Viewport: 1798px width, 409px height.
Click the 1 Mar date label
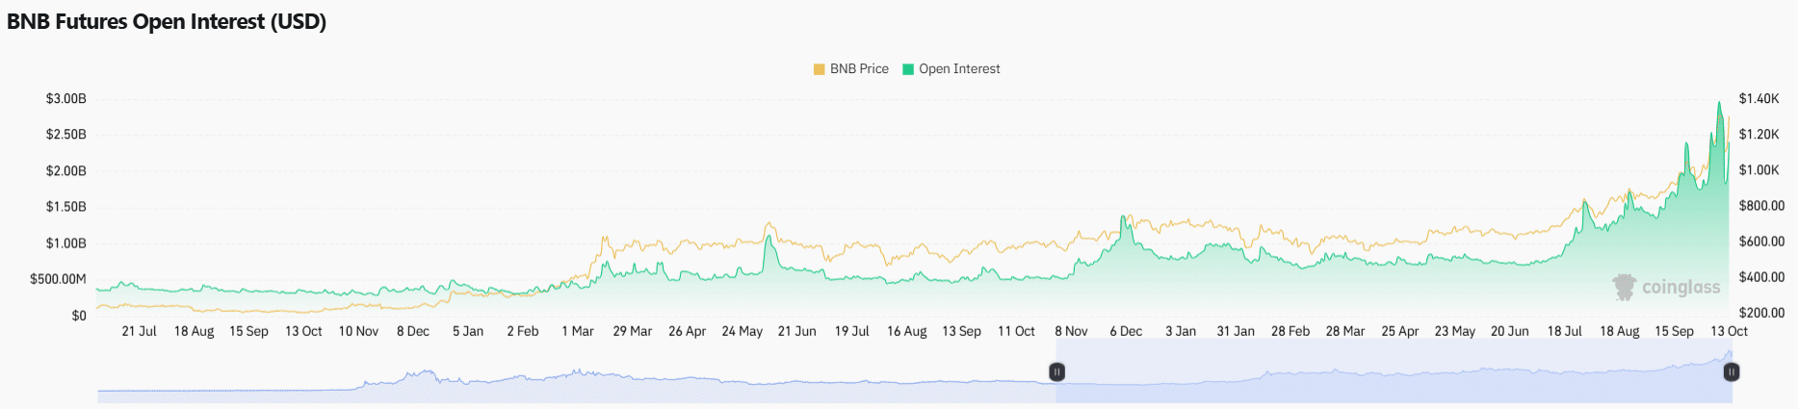pyautogui.click(x=578, y=331)
